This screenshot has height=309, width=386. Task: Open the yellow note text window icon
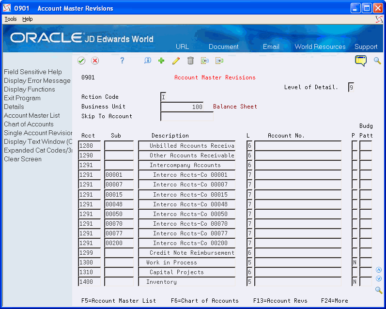(x=361, y=61)
